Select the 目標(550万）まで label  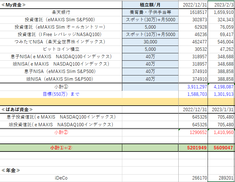click(x=61, y=94)
